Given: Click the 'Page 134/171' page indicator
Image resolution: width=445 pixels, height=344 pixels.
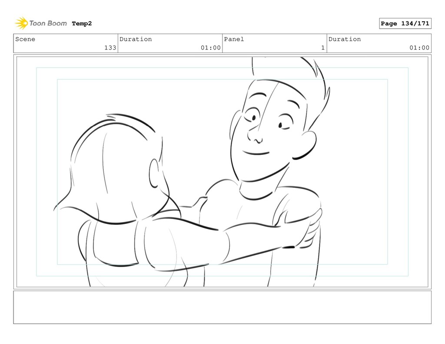Looking at the screenshot, I should [x=405, y=23].
